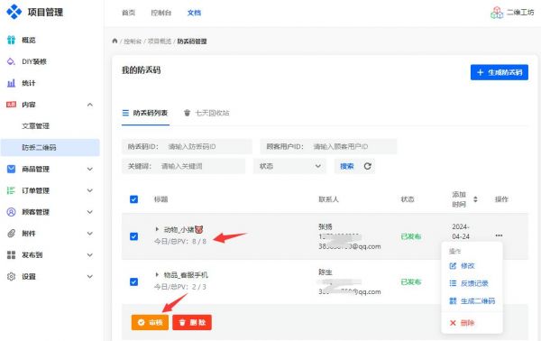Click the 项目概览 breadcrumb link
Image resolution: width=541 pixels, height=341 pixels.
tap(160, 41)
